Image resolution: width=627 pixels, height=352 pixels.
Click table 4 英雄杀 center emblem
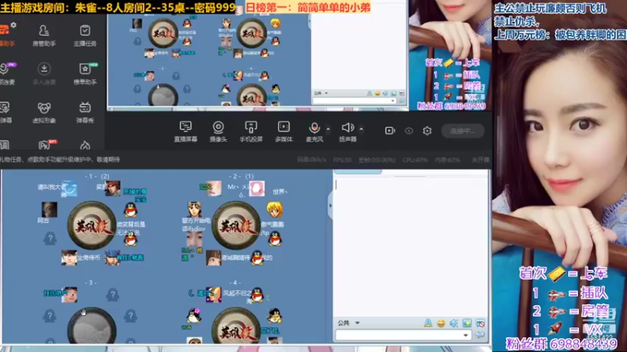236,325
